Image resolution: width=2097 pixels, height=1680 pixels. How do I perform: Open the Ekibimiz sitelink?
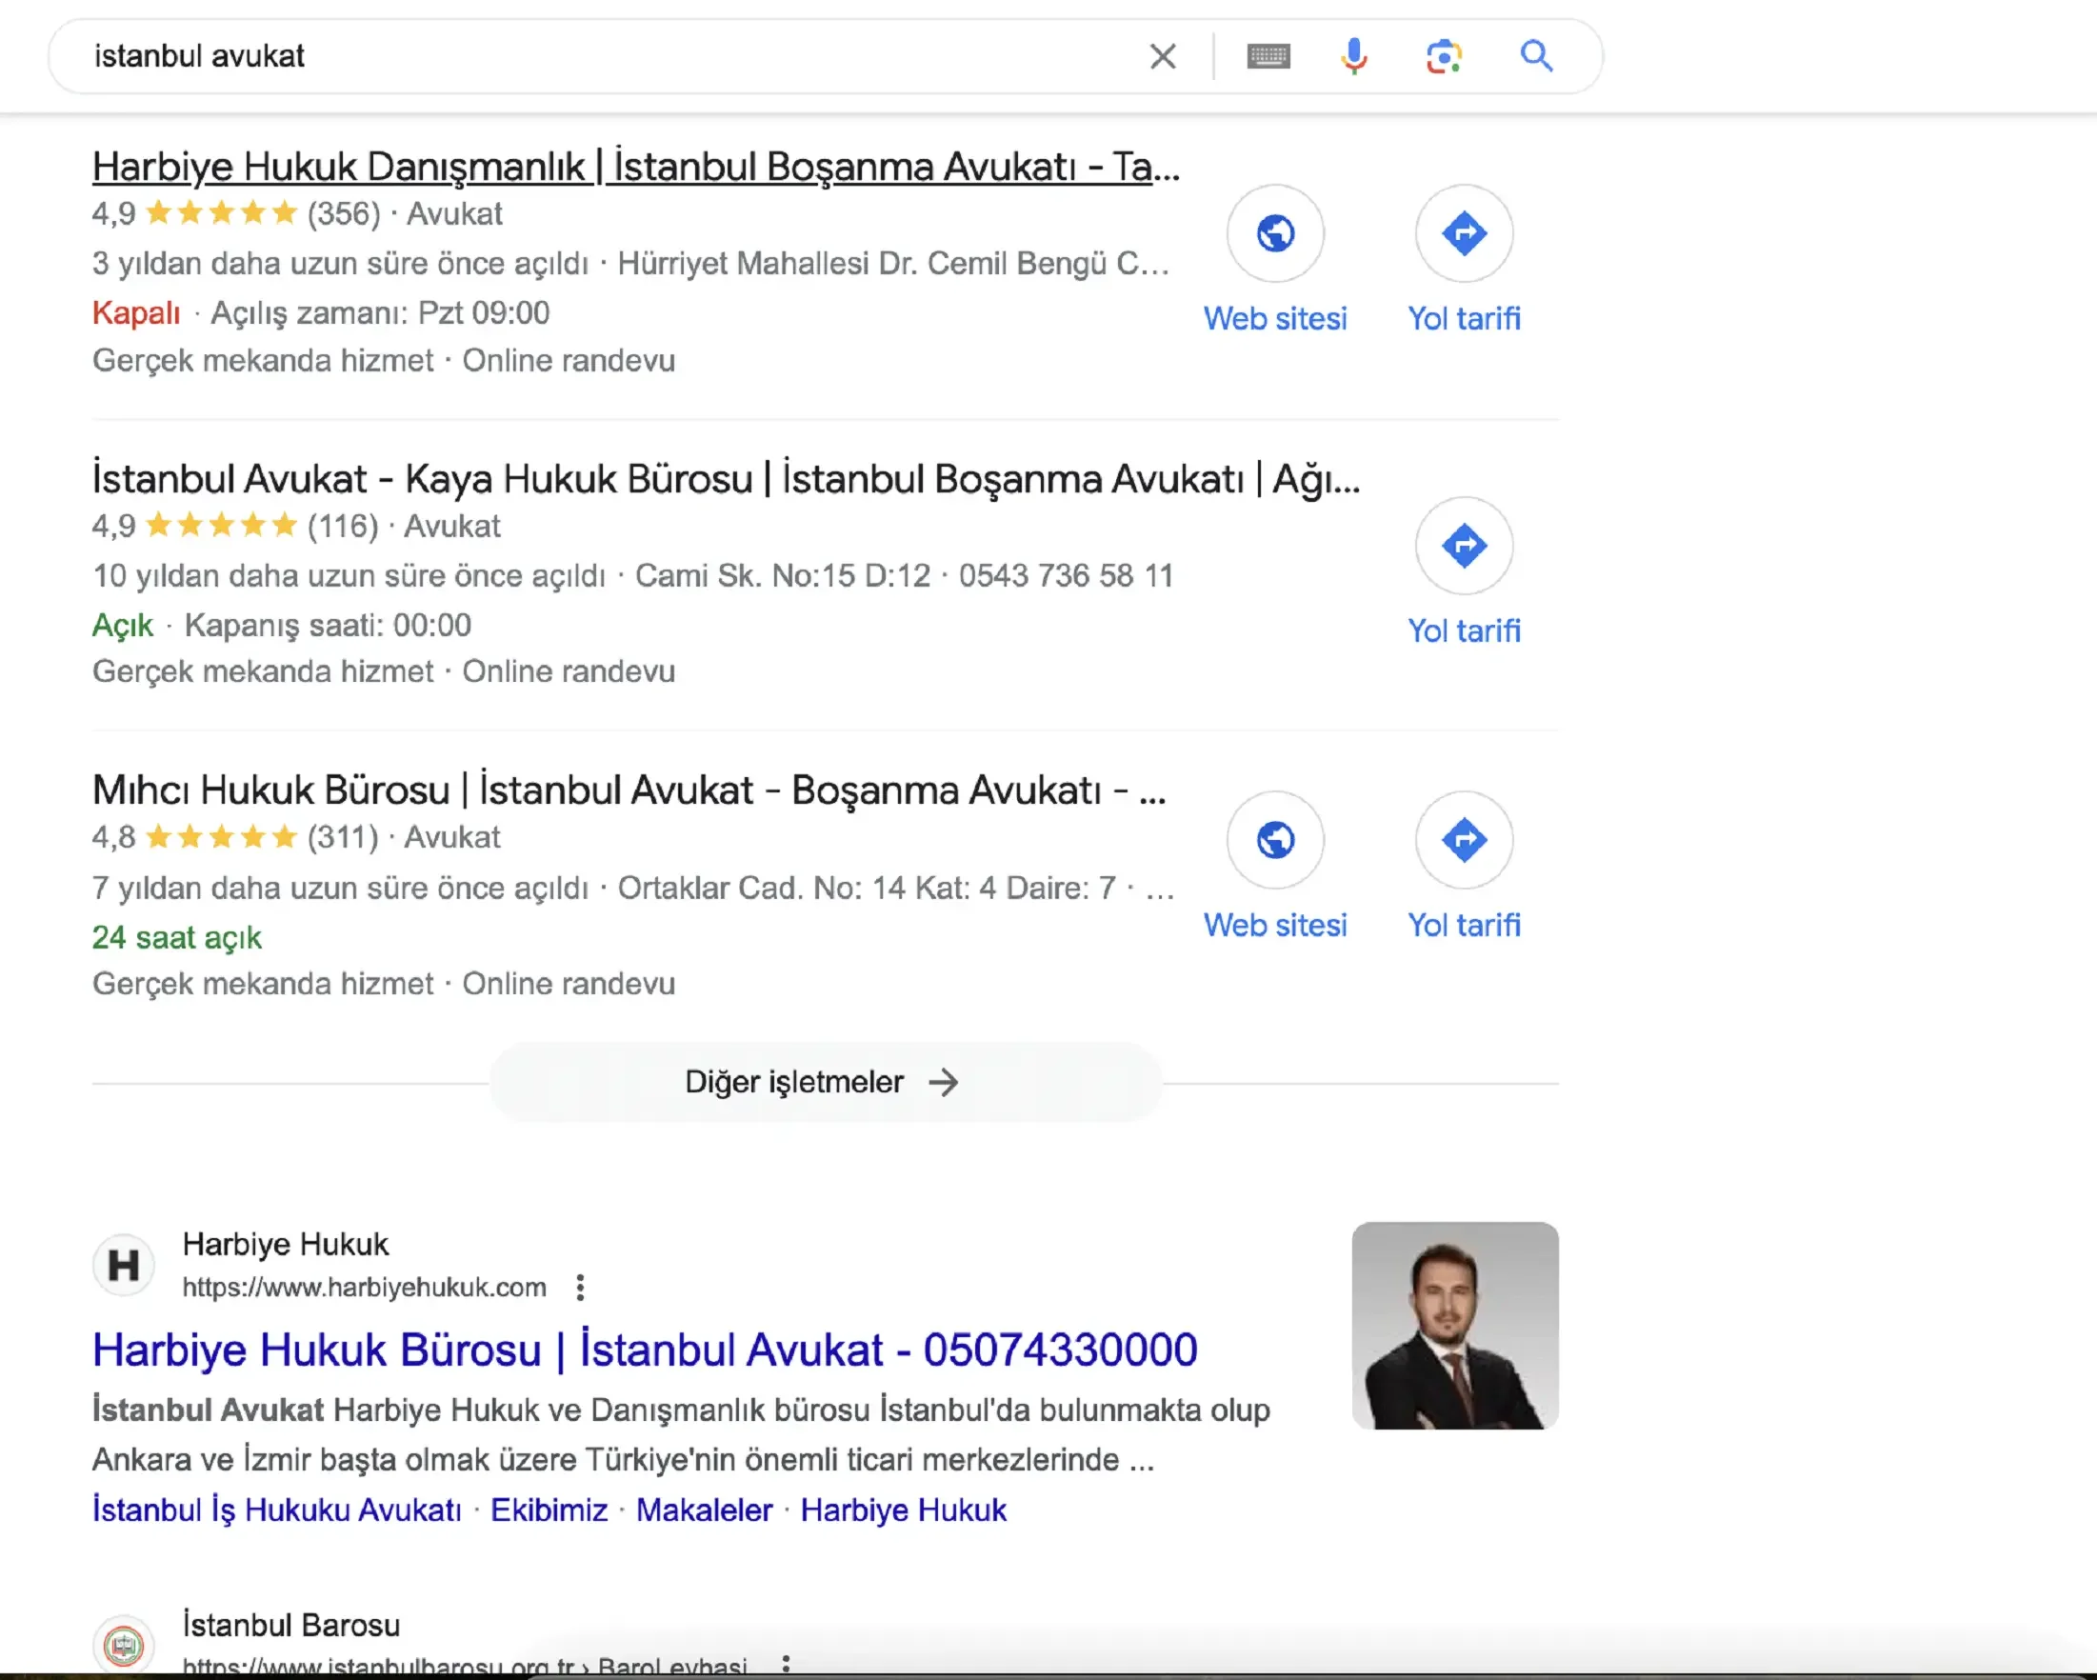point(549,1510)
